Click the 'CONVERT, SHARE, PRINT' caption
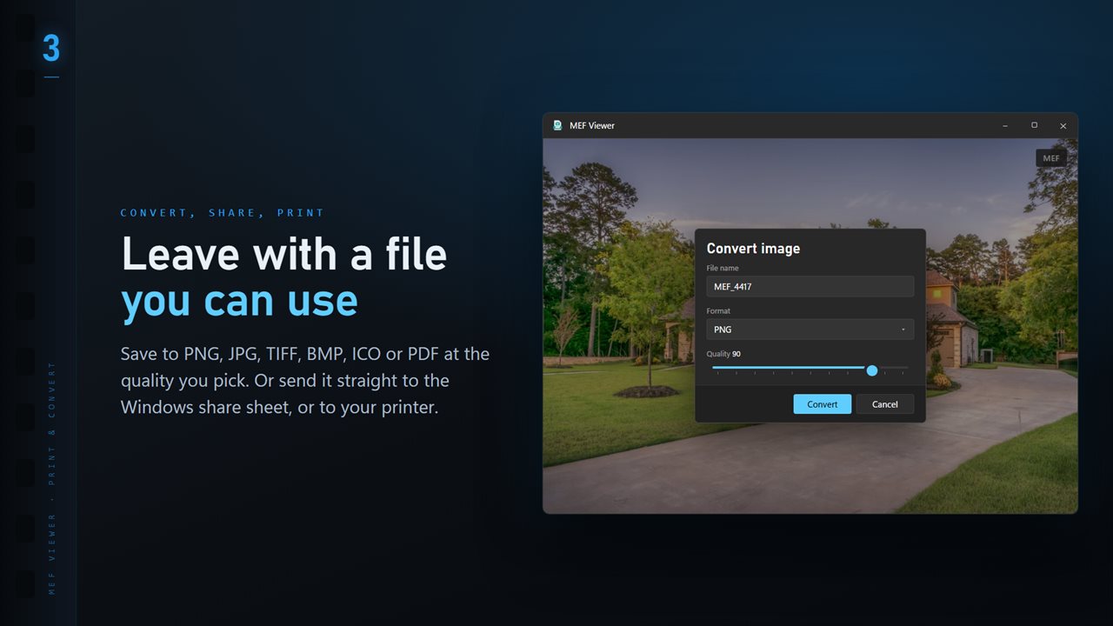 pyautogui.click(x=223, y=213)
